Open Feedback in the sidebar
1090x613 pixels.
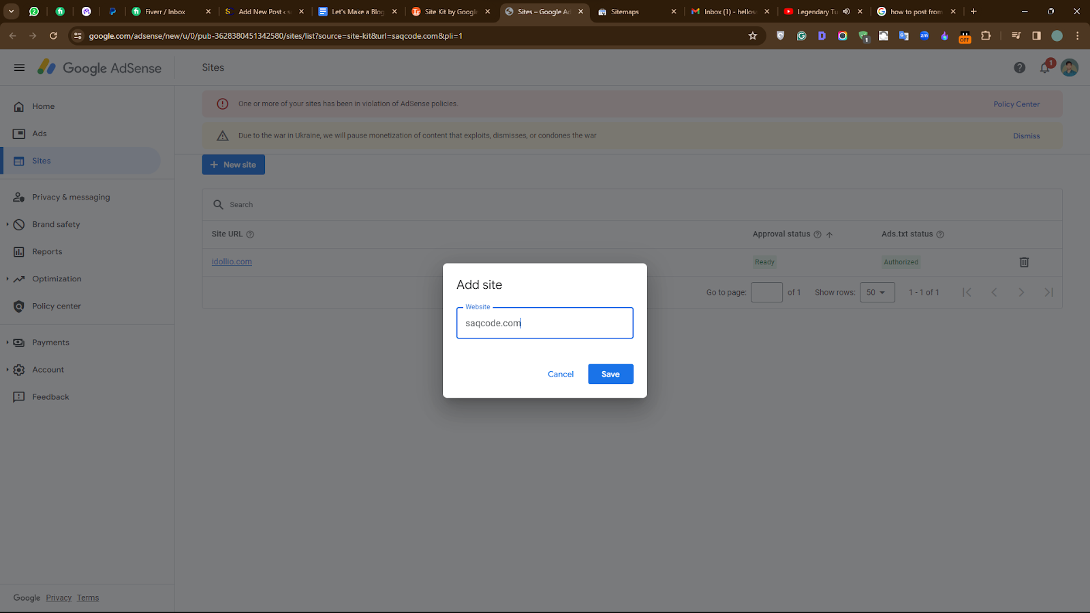point(80,397)
